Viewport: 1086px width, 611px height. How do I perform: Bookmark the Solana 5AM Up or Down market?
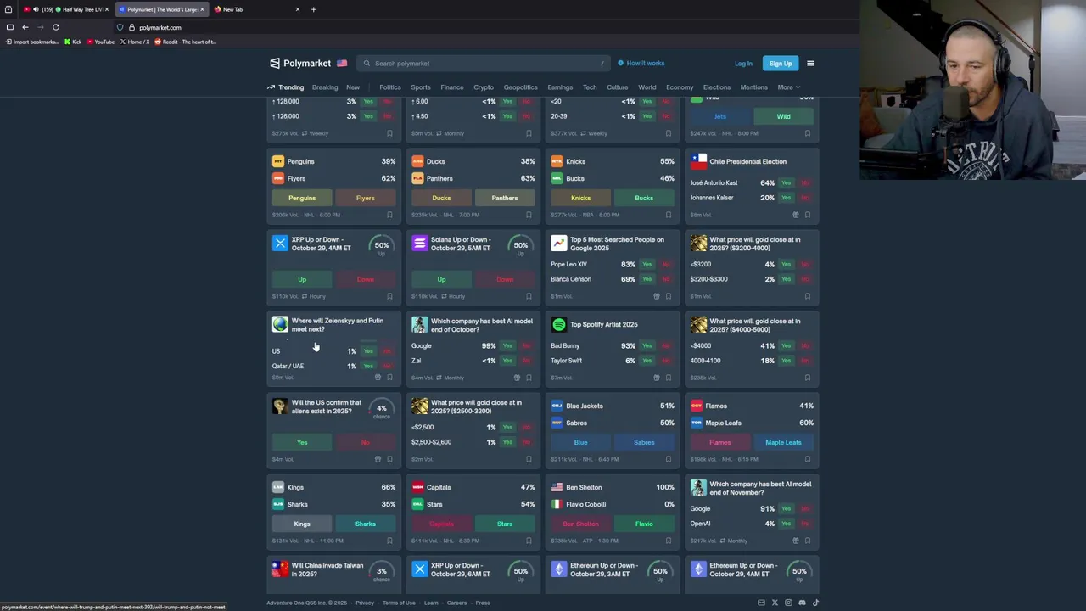point(529,296)
